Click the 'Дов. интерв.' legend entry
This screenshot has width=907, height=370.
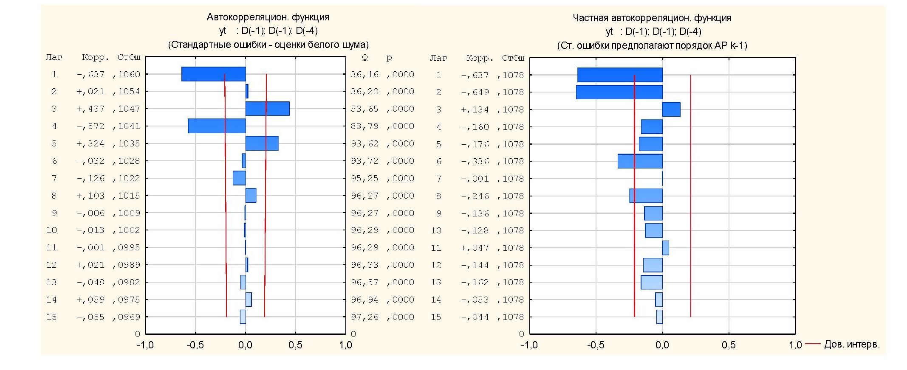click(851, 344)
